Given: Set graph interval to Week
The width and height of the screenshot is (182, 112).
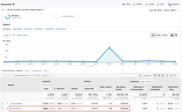Looking at the screenshot, I should [158, 35].
